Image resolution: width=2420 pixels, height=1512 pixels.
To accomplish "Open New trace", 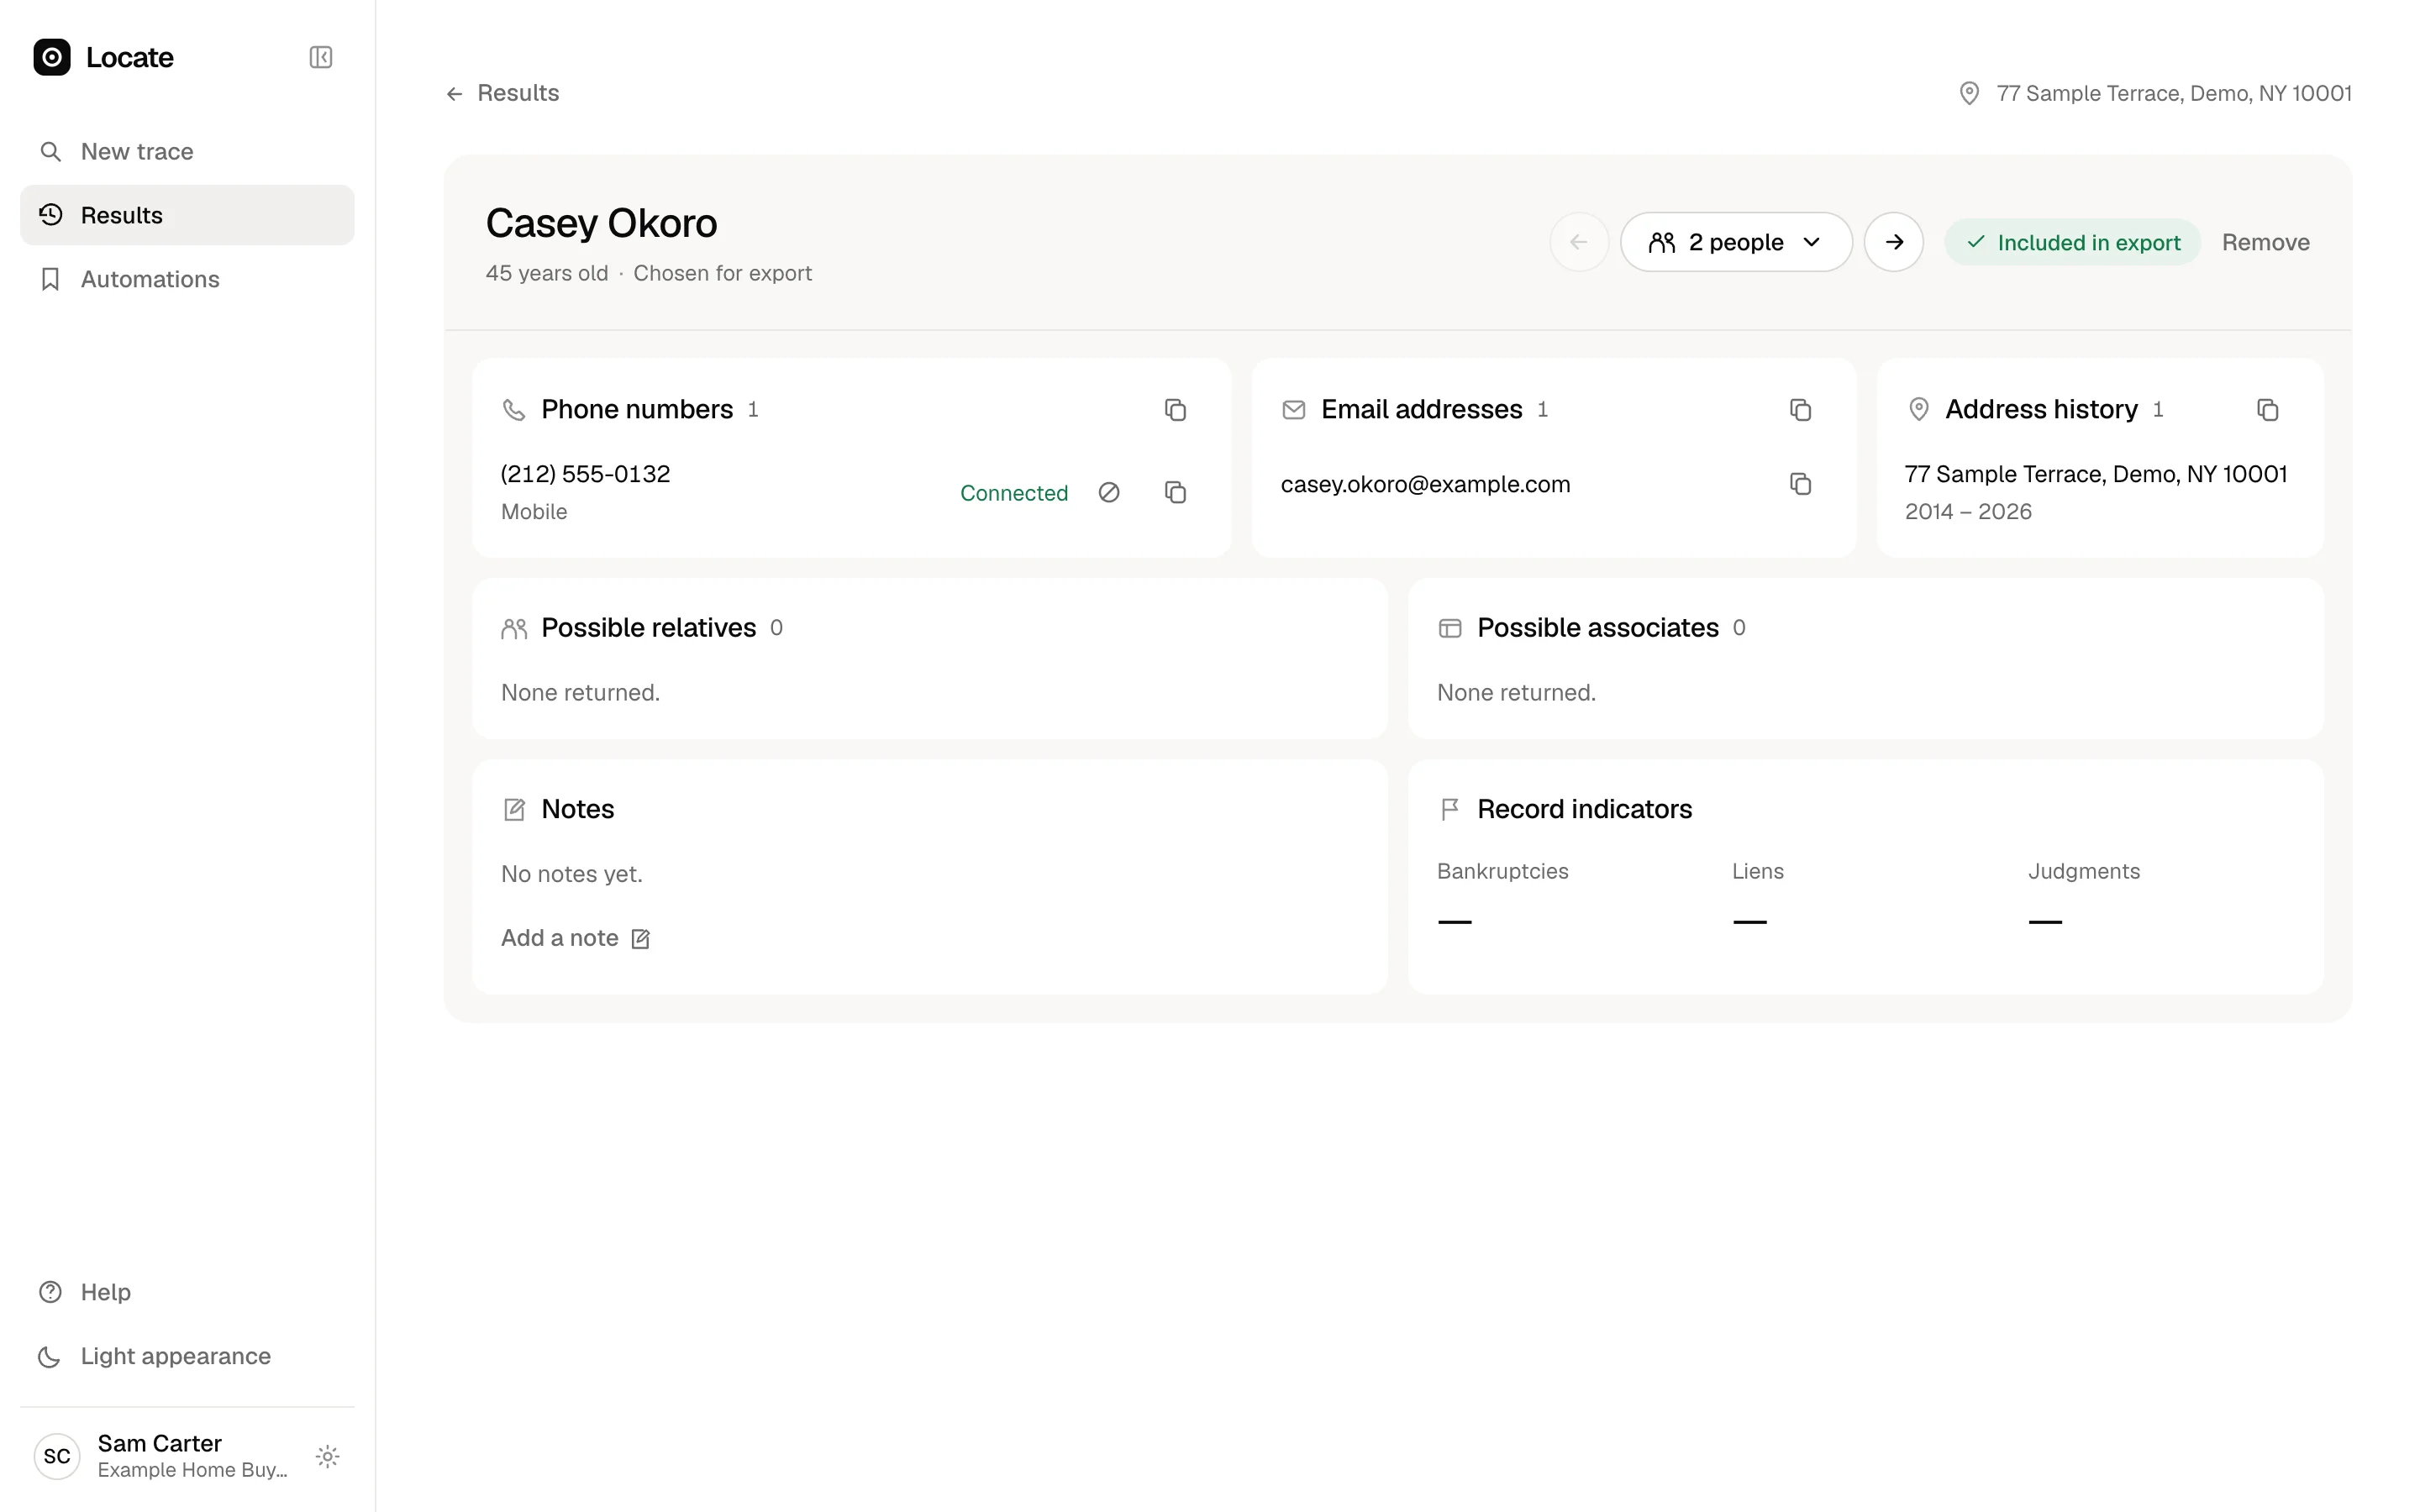I will click(x=187, y=151).
